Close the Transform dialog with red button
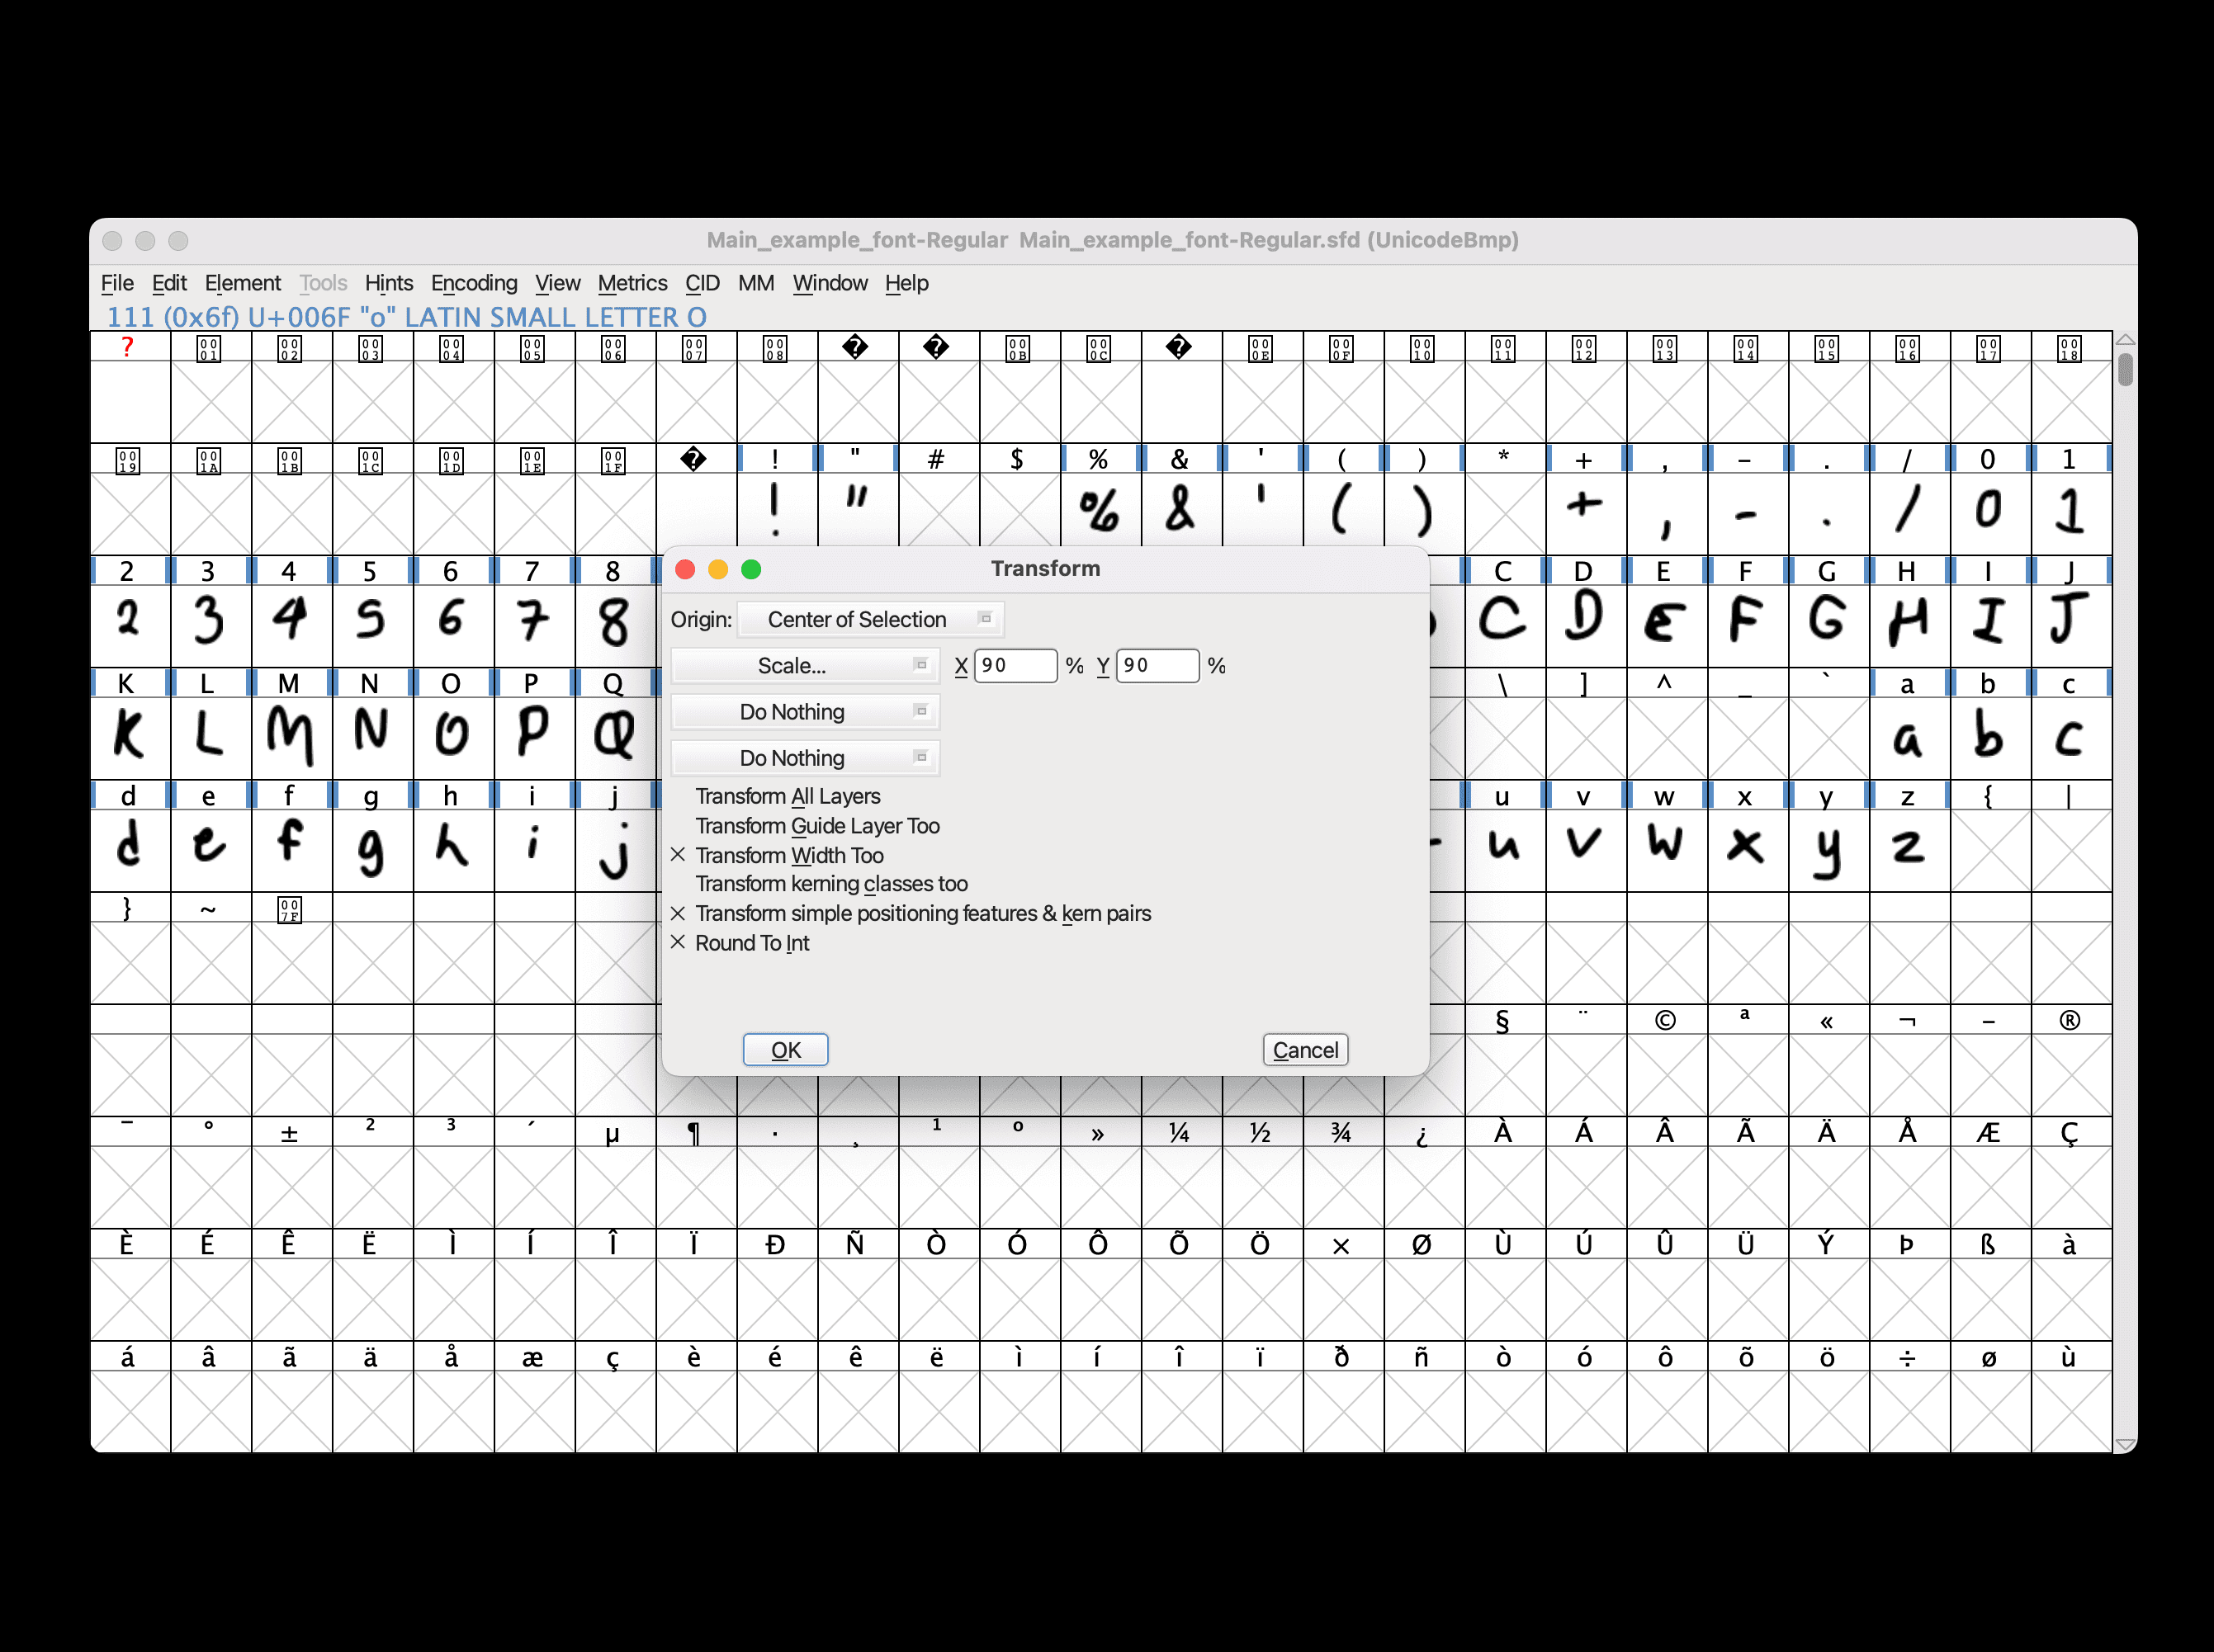The width and height of the screenshot is (2214, 1652). (x=685, y=570)
